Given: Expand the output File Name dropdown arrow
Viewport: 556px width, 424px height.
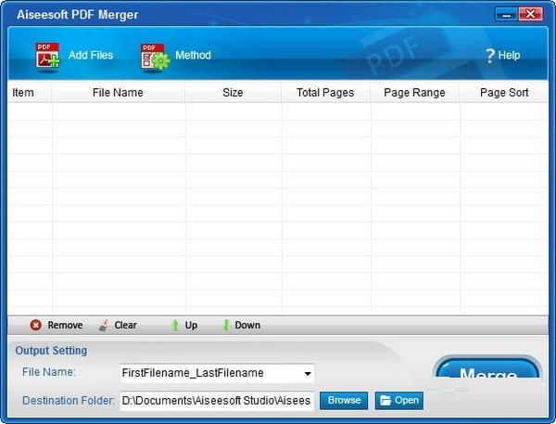Looking at the screenshot, I should coord(308,374).
